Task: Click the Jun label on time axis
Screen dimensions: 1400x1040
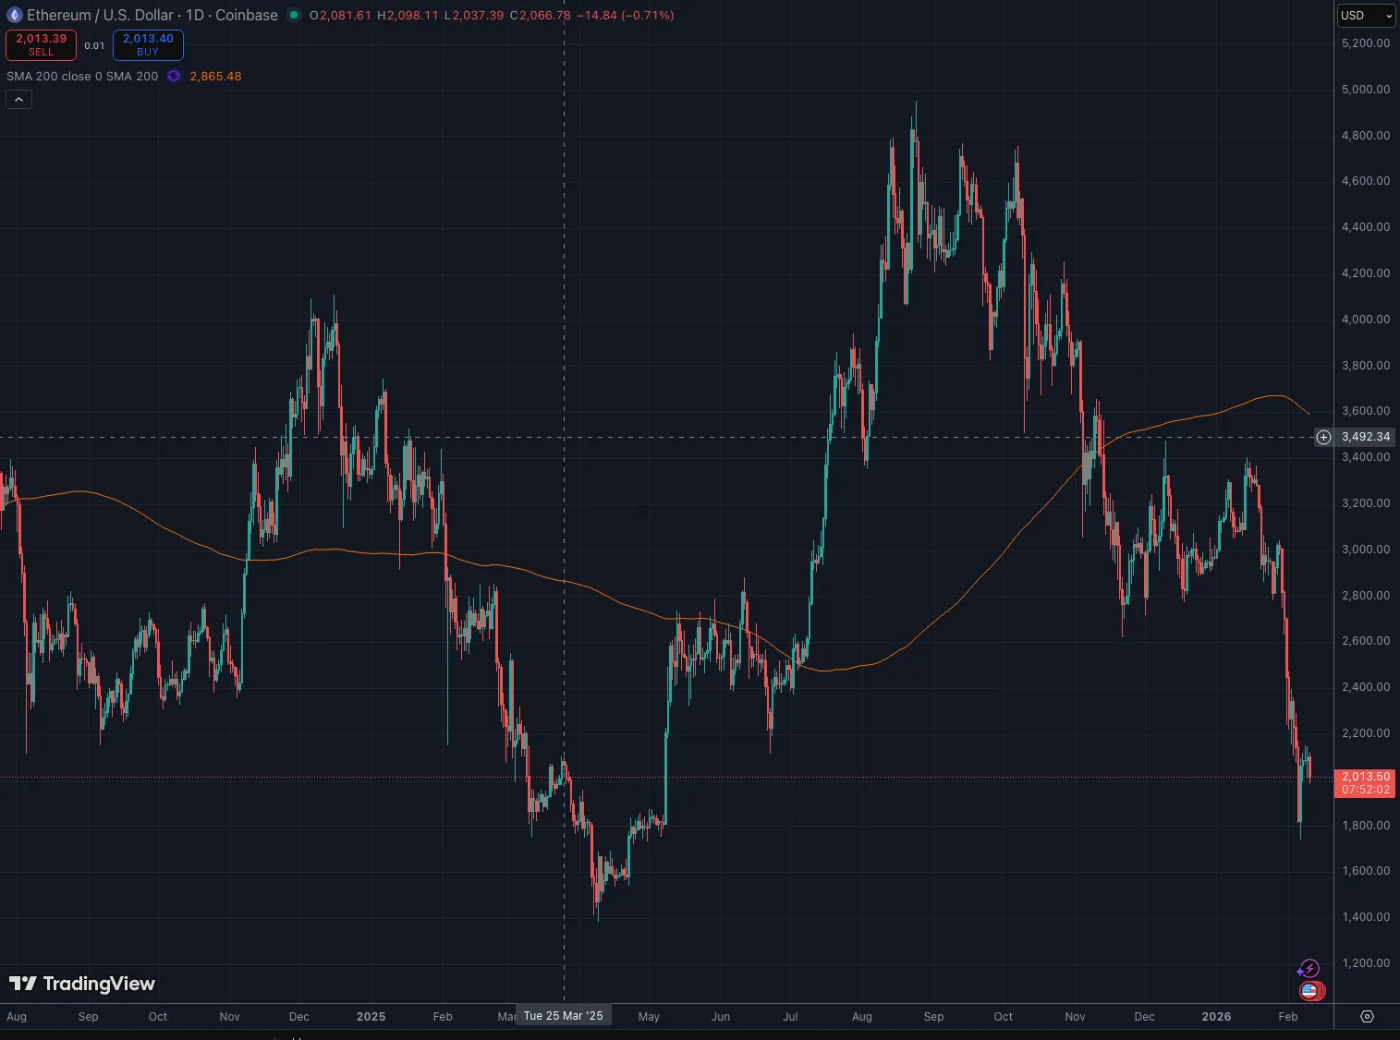Action: pyautogui.click(x=721, y=1016)
